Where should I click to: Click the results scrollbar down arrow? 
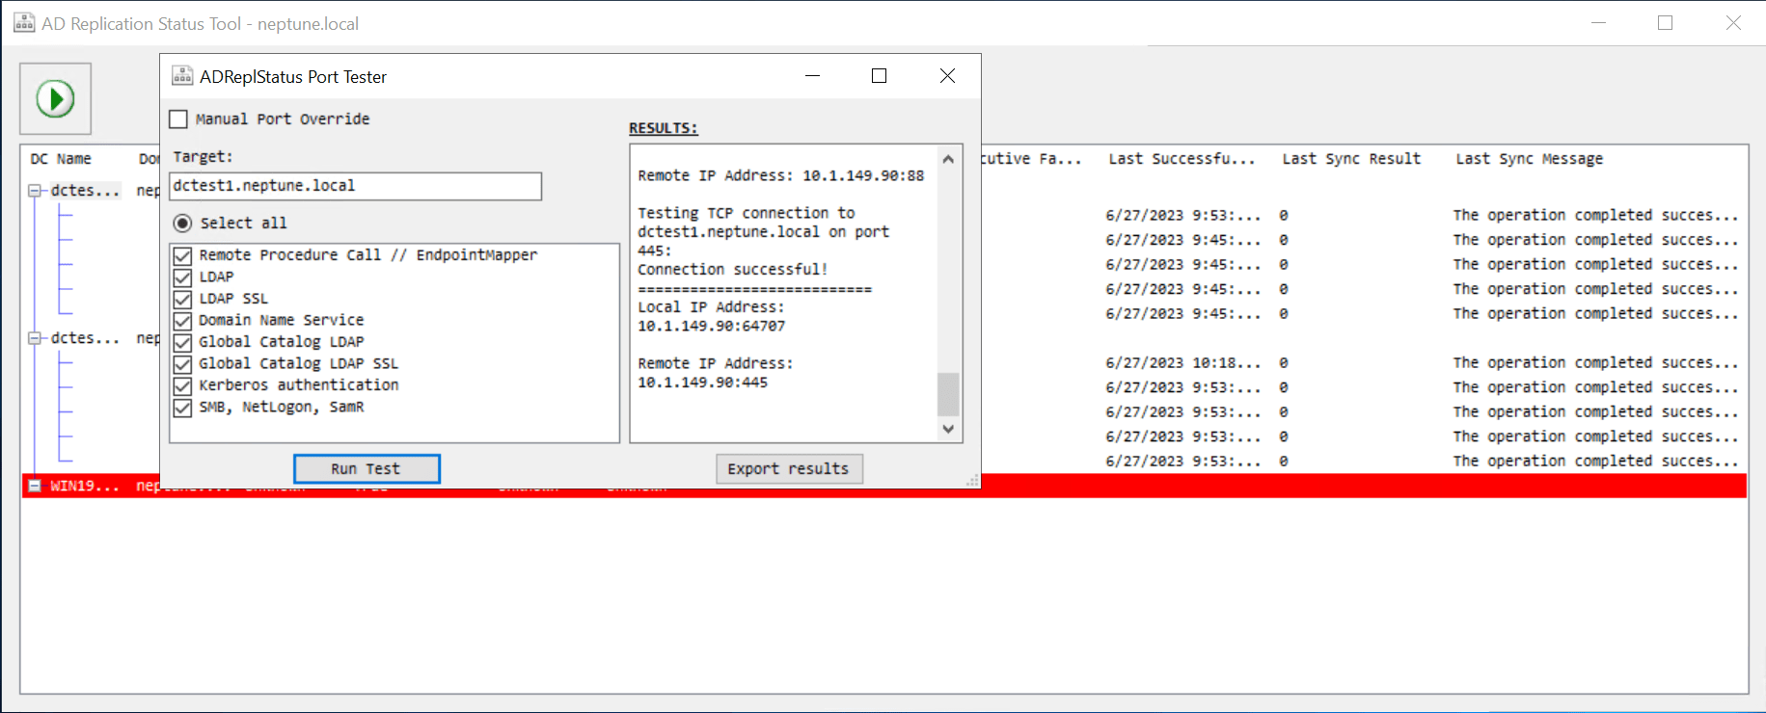click(x=949, y=429)
